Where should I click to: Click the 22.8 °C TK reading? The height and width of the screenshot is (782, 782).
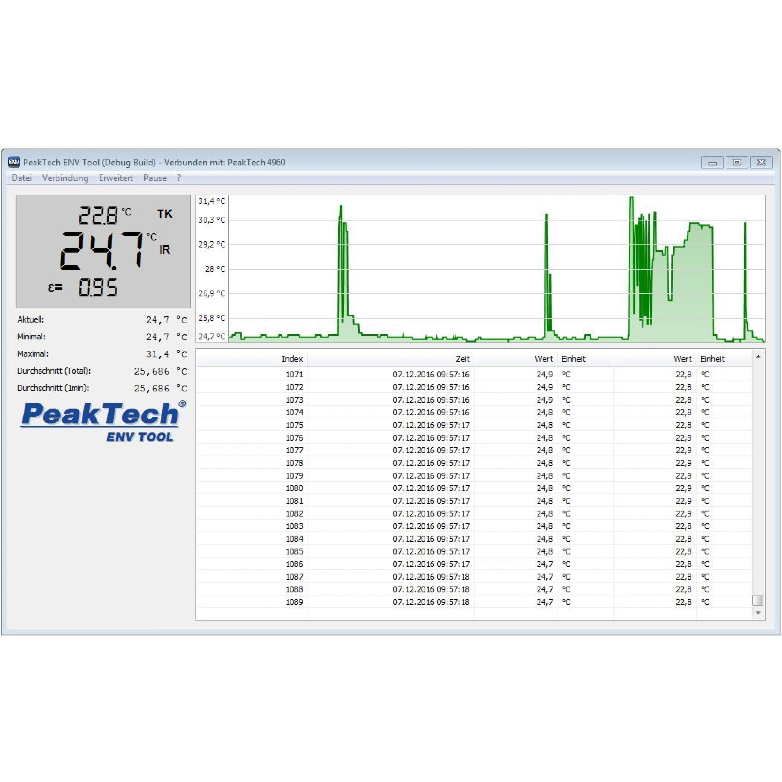click(x=98, y=215)
